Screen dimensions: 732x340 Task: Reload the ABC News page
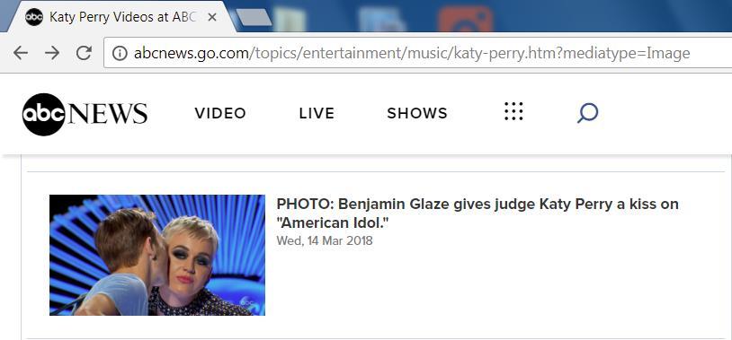(x=84, y=53)
